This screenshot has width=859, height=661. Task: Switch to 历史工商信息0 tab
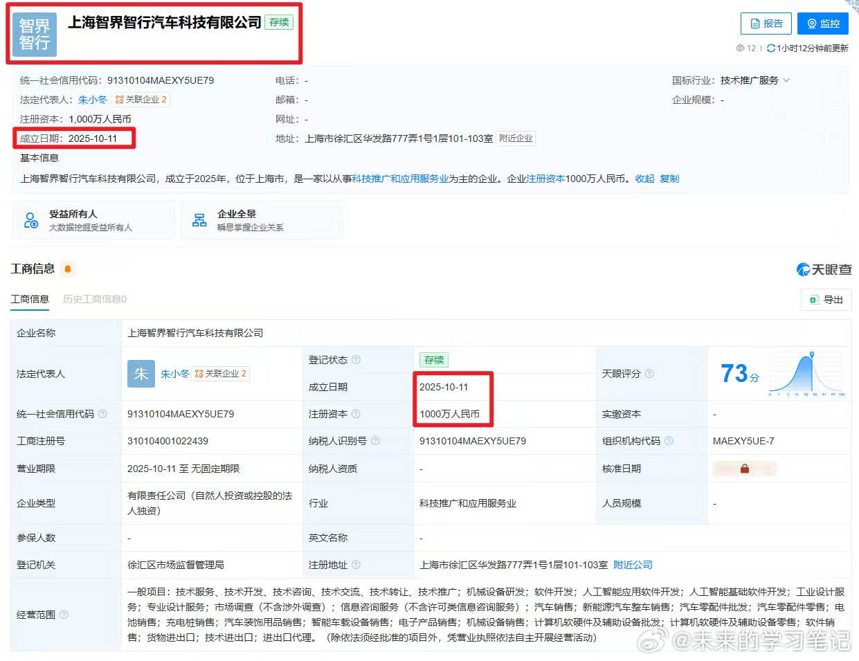(x=95, y=299)
